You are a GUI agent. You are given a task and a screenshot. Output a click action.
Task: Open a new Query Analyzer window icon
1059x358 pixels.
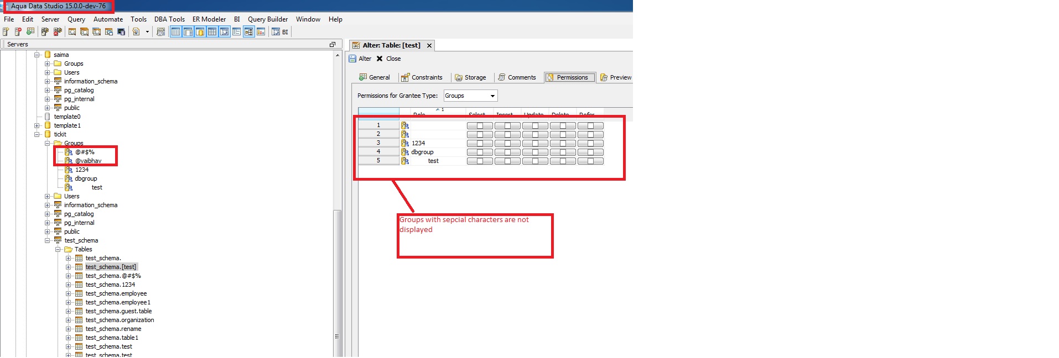point(72,31)
